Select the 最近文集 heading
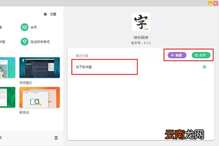The width and height of the screenshot is (219, 146). (82, 56)
